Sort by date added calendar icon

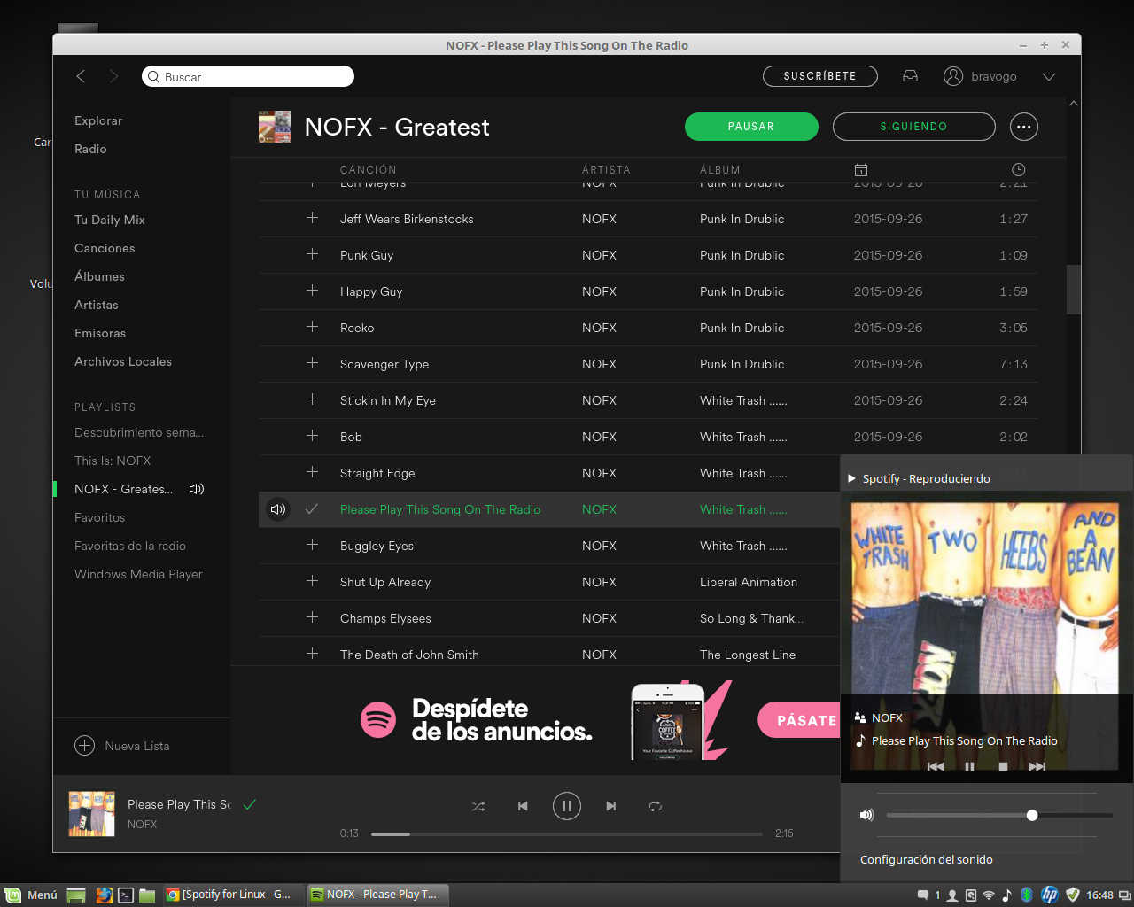(860, 169)
